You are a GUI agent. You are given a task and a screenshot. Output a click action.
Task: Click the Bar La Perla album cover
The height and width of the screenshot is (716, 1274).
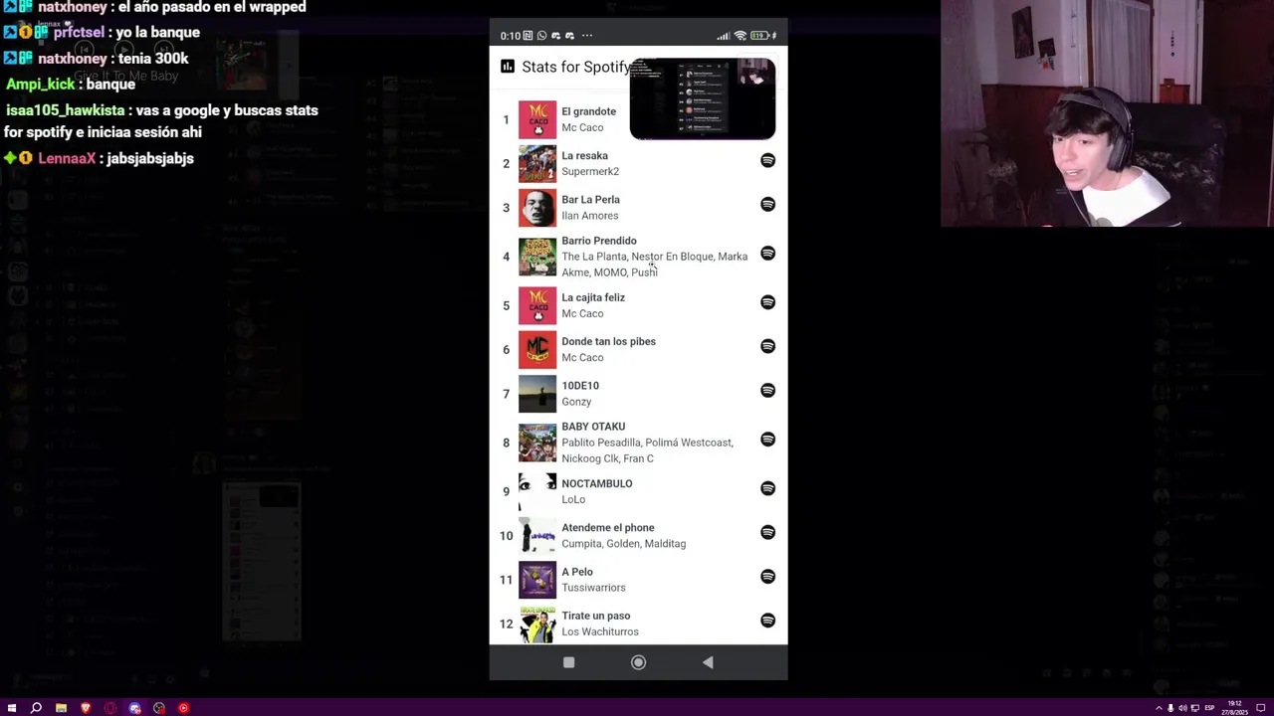tap(537, 208)
